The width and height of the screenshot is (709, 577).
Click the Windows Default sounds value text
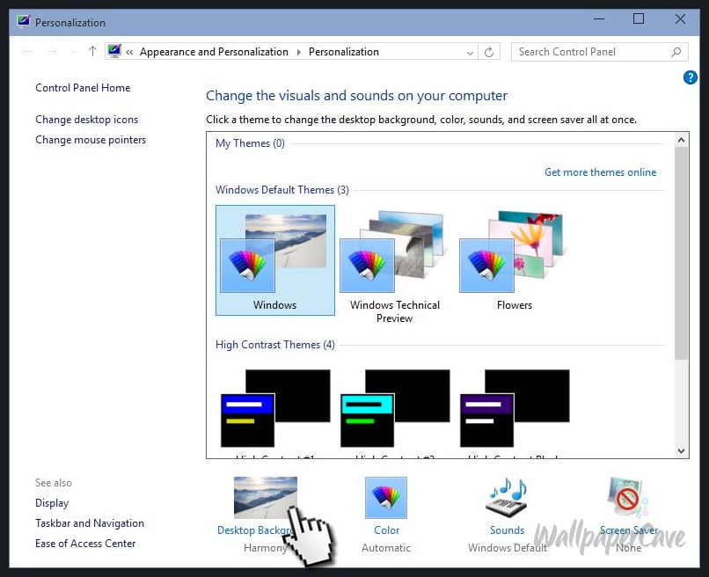click(x=508, y=548)
